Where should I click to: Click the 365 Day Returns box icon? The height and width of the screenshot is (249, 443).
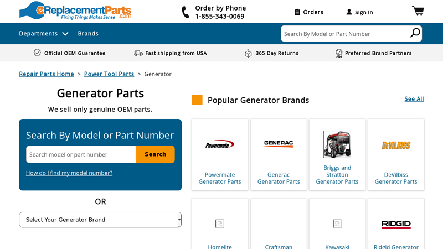click(x=248, y=53)
